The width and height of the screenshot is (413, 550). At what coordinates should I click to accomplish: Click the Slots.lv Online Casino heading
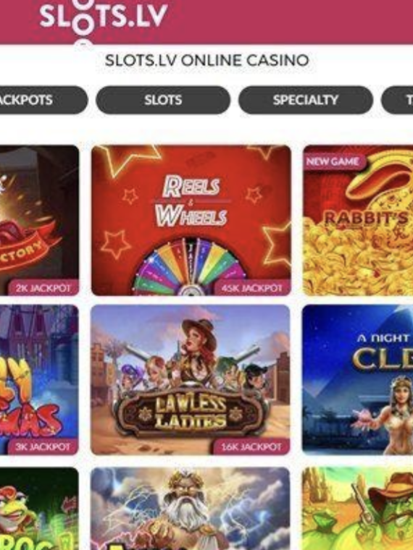pos(206,60)
